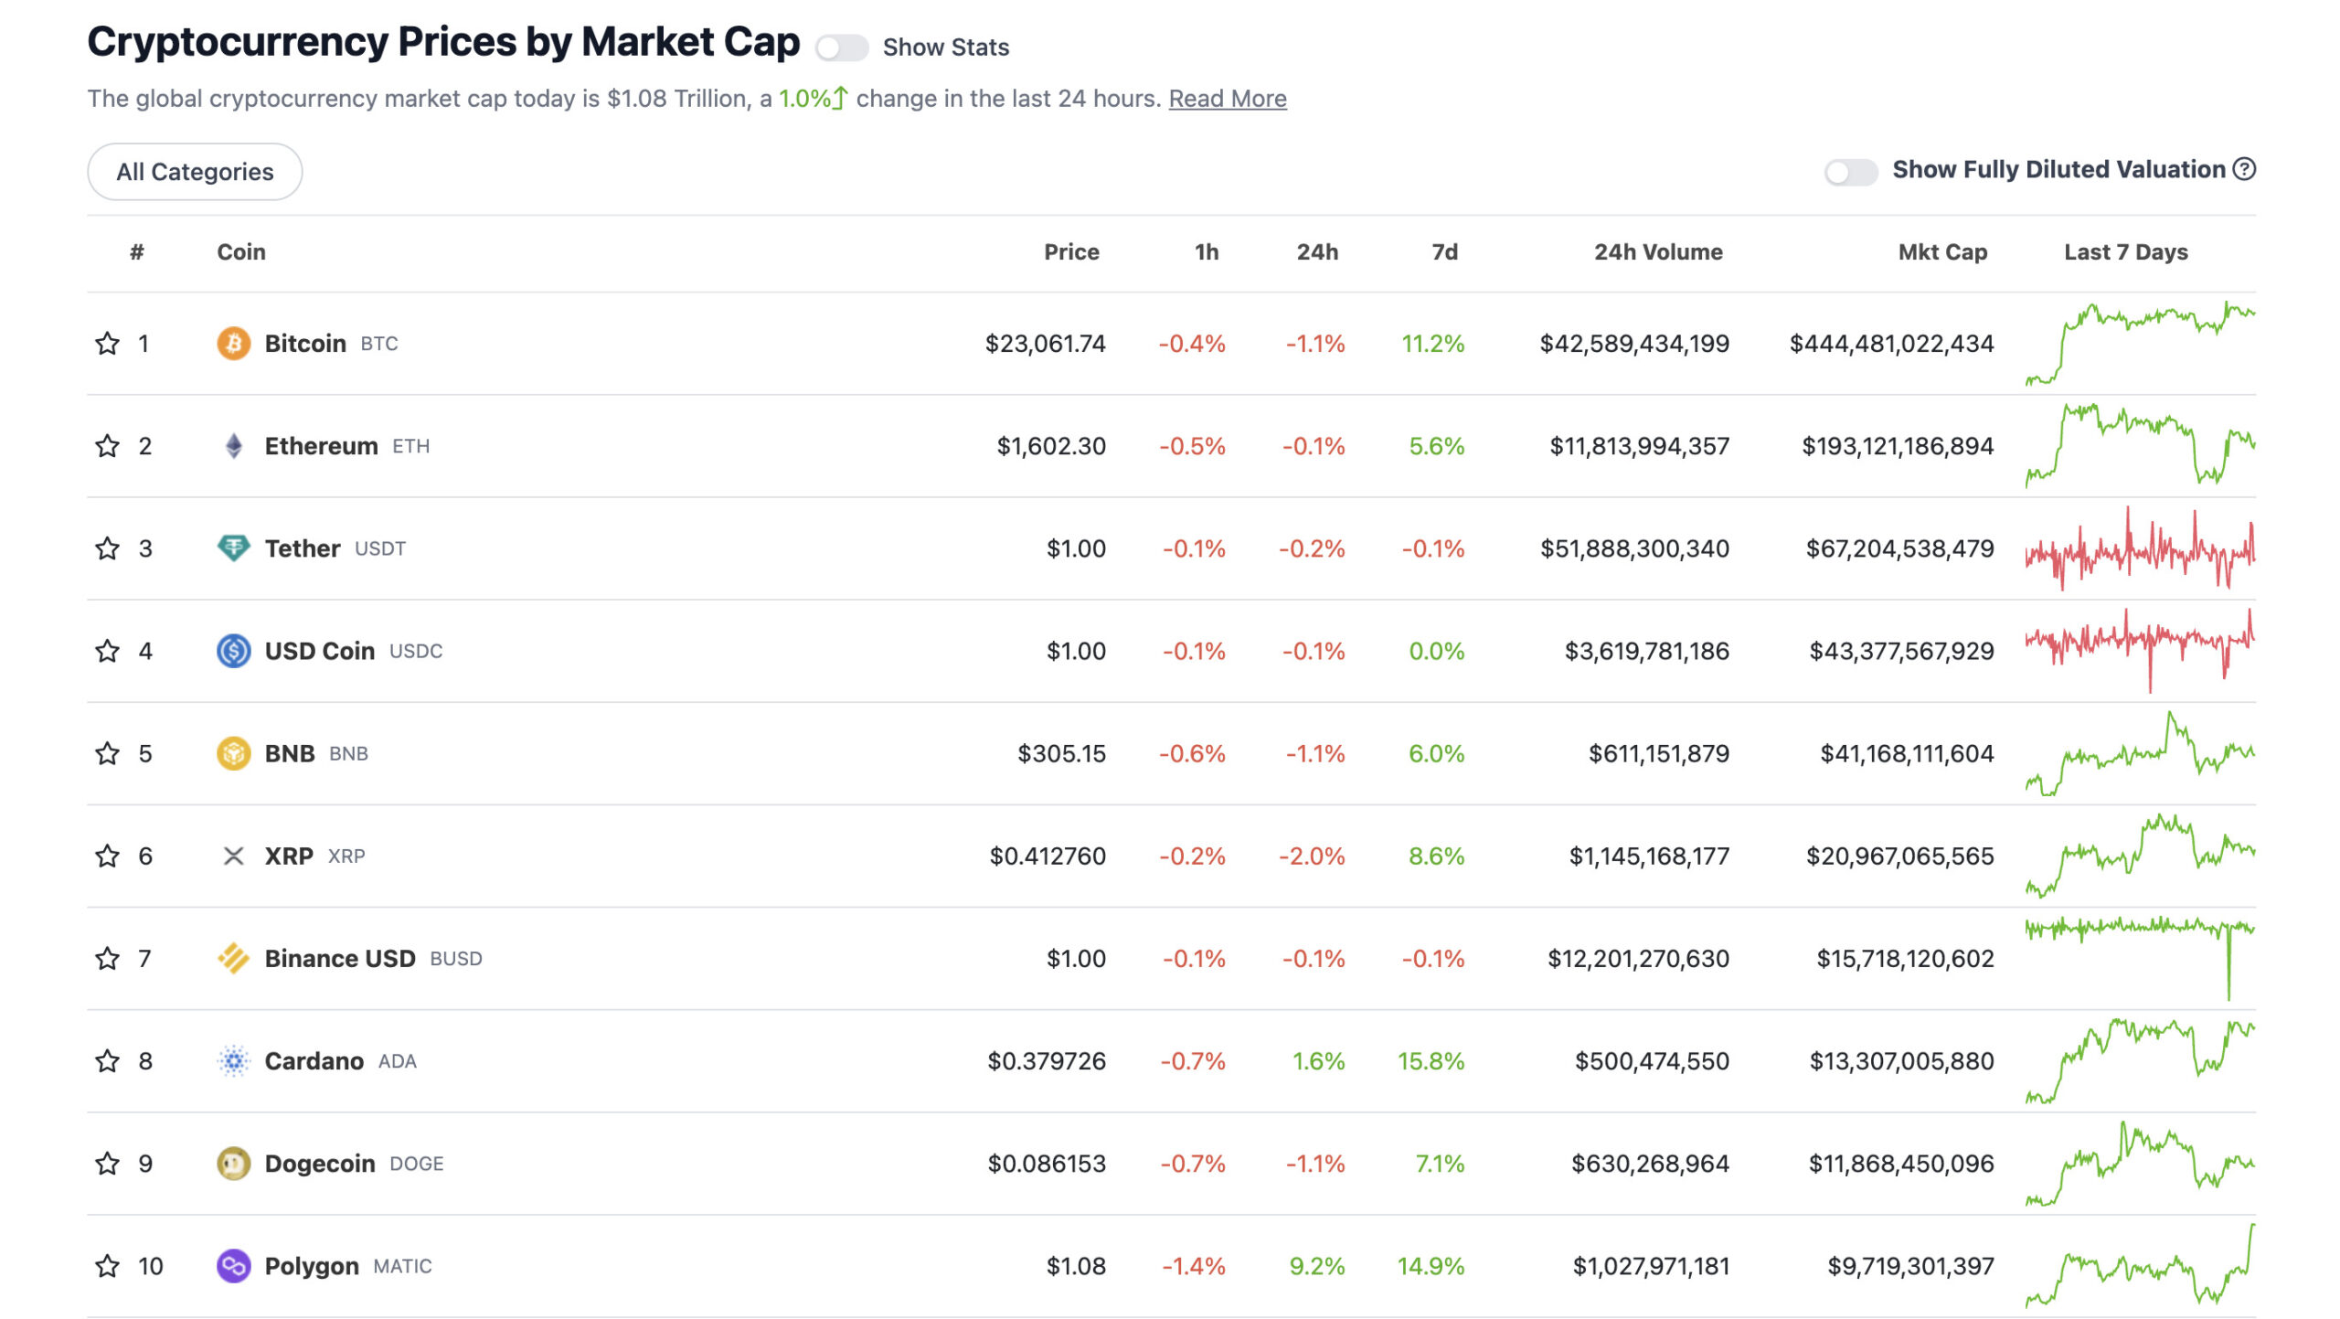View Tether red sparkline chart
The image size is (2340, 1319).
[x=2140, y=548]
